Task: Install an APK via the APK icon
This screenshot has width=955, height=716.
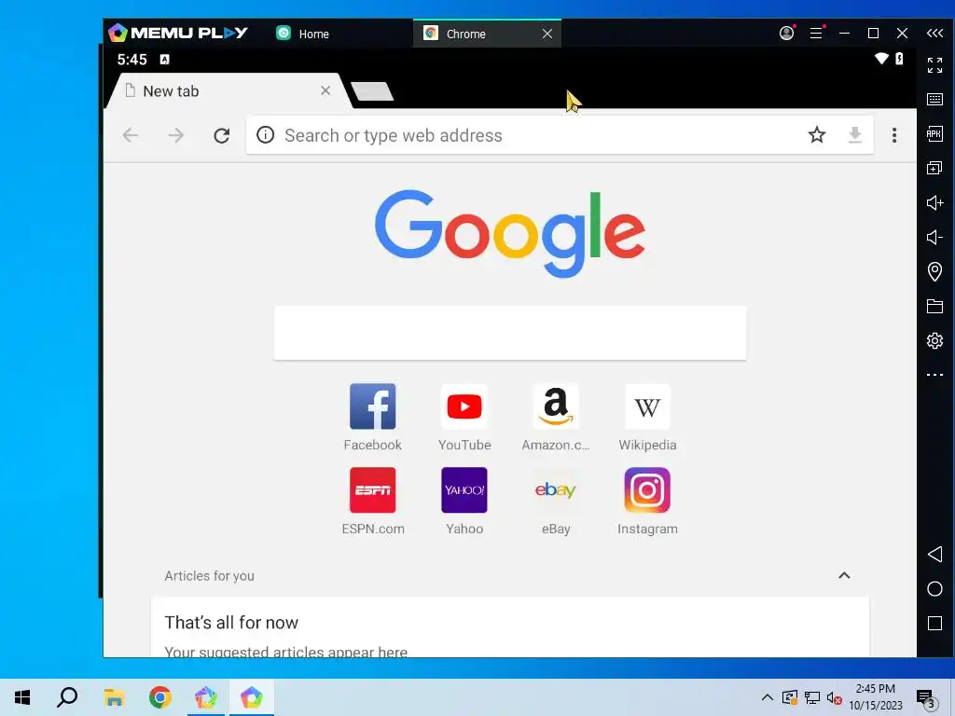Action: 934,133
